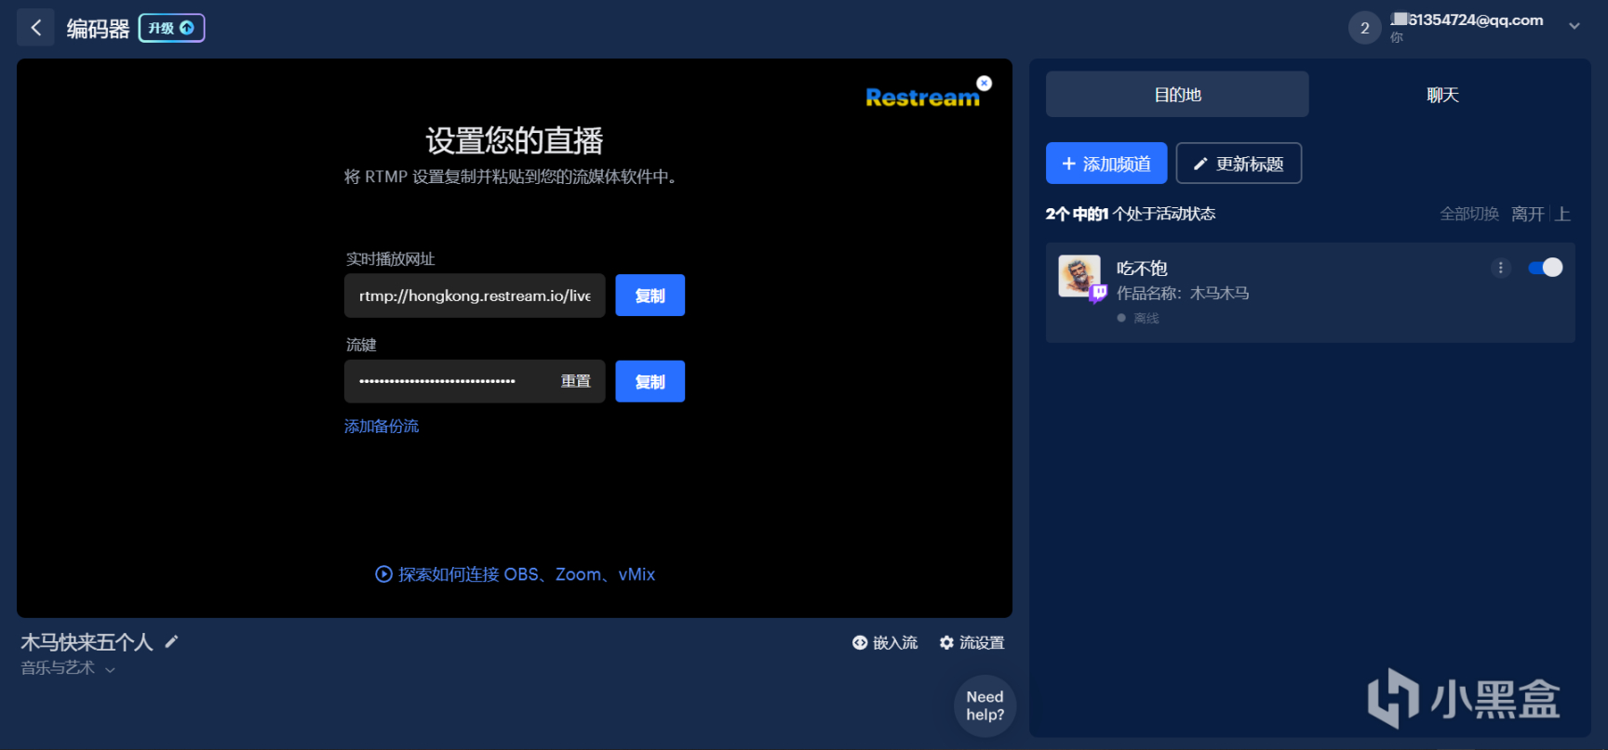Click the 木马快来五个人 stream title

pos(87,642)
